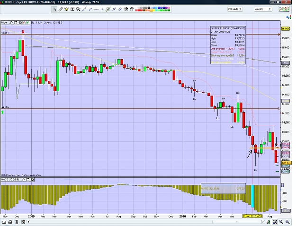Image resolution: width=296 pixels, height=226 pixels.
Task: Click the crossed-box icon at bottom left
Action: (23, 222)
